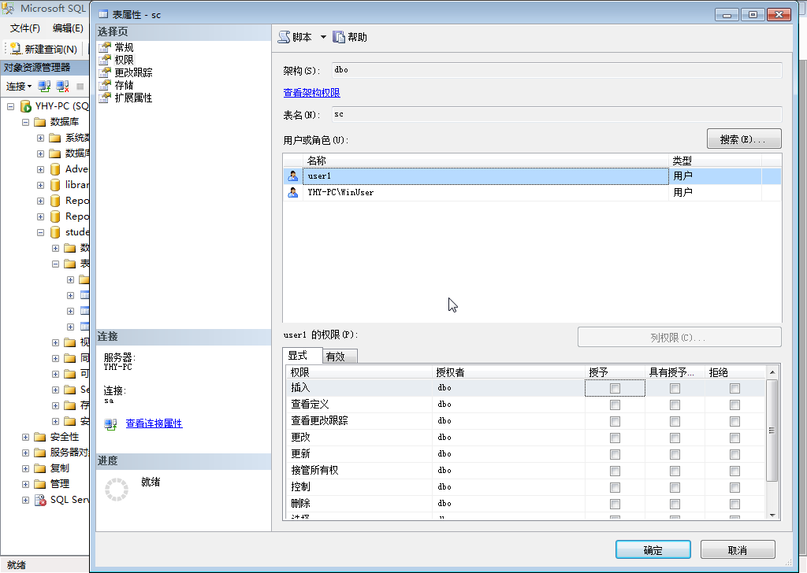
Task: Check 拒绝 for 查看定义 permission
Action: click(735, 405)
